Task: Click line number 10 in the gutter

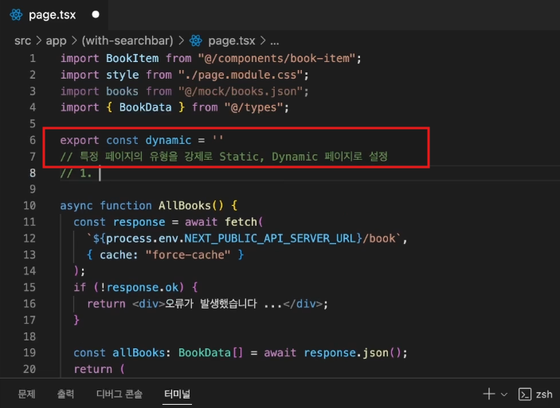Action: tap(29, 206)
